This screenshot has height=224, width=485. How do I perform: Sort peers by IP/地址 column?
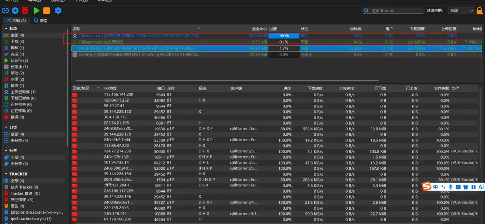[119, 88]
